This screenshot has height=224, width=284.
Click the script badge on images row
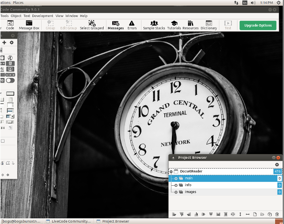click(x=279, y=192)
